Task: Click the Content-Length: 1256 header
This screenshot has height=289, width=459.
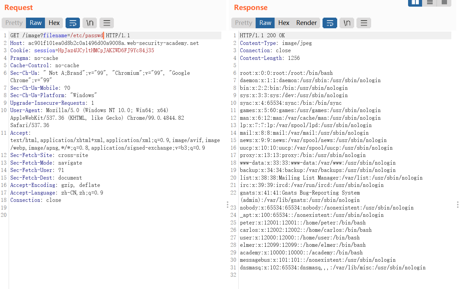Action: (270, 58)
